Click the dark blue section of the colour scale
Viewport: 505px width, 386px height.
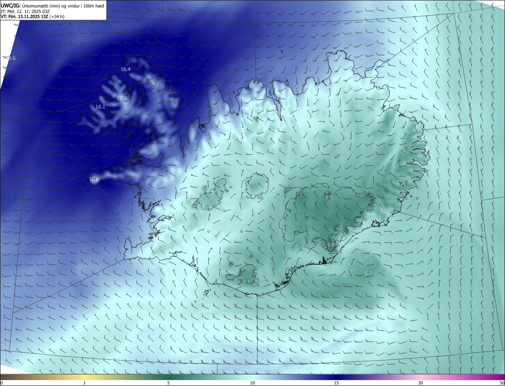tap(337, 377)
